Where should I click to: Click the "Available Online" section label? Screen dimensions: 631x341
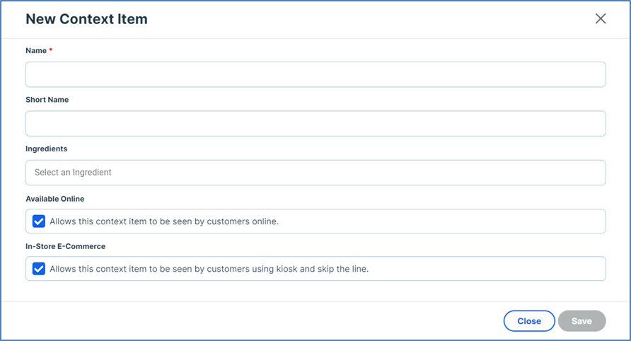coord(54,199)
